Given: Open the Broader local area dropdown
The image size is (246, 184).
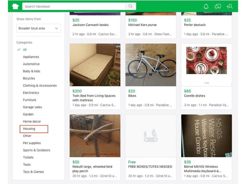Looking at the screenshot, I should click(x=39, y=28).
